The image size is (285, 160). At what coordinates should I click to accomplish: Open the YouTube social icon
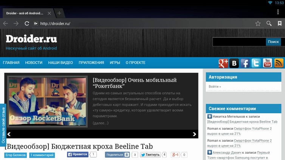[267, 63]
